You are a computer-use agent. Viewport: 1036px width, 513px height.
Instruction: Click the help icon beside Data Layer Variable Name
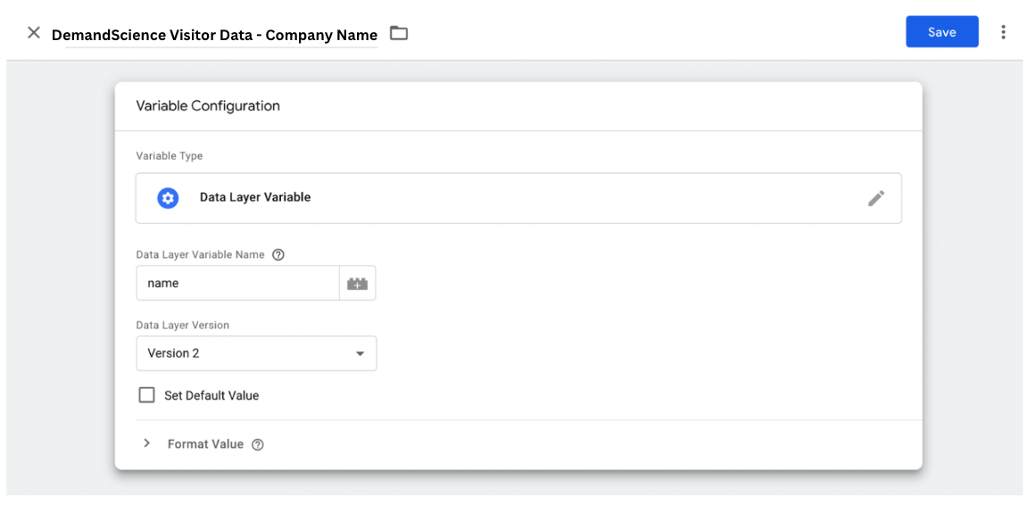coord(278,255)
